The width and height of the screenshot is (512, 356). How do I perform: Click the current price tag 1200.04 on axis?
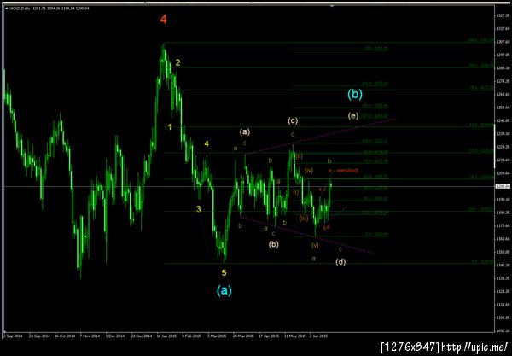tap(503, 186)
